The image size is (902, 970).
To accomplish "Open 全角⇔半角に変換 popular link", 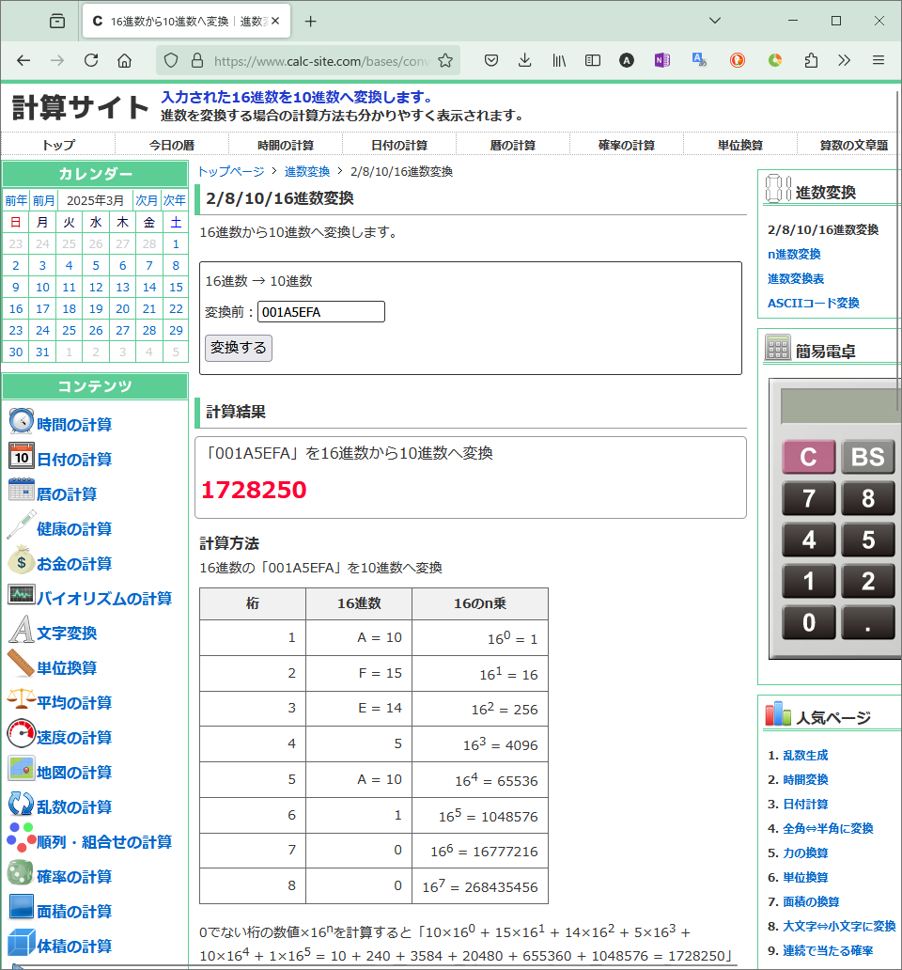I will tap(828, 828).
